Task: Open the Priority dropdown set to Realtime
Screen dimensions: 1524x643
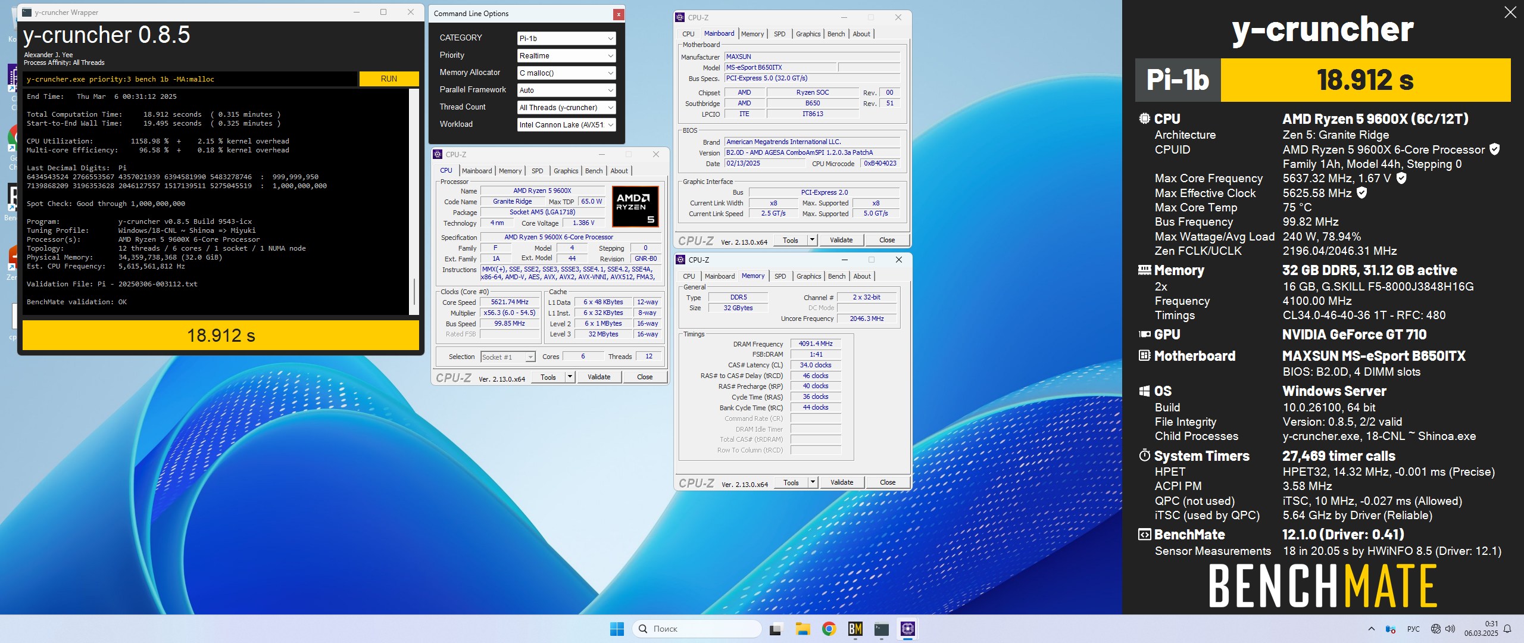Action: [566, 55]
